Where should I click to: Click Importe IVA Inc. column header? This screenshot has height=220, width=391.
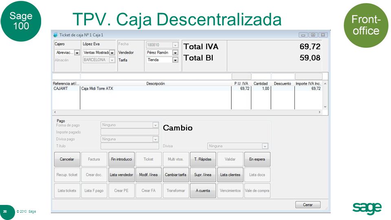(x=308, y=84)
